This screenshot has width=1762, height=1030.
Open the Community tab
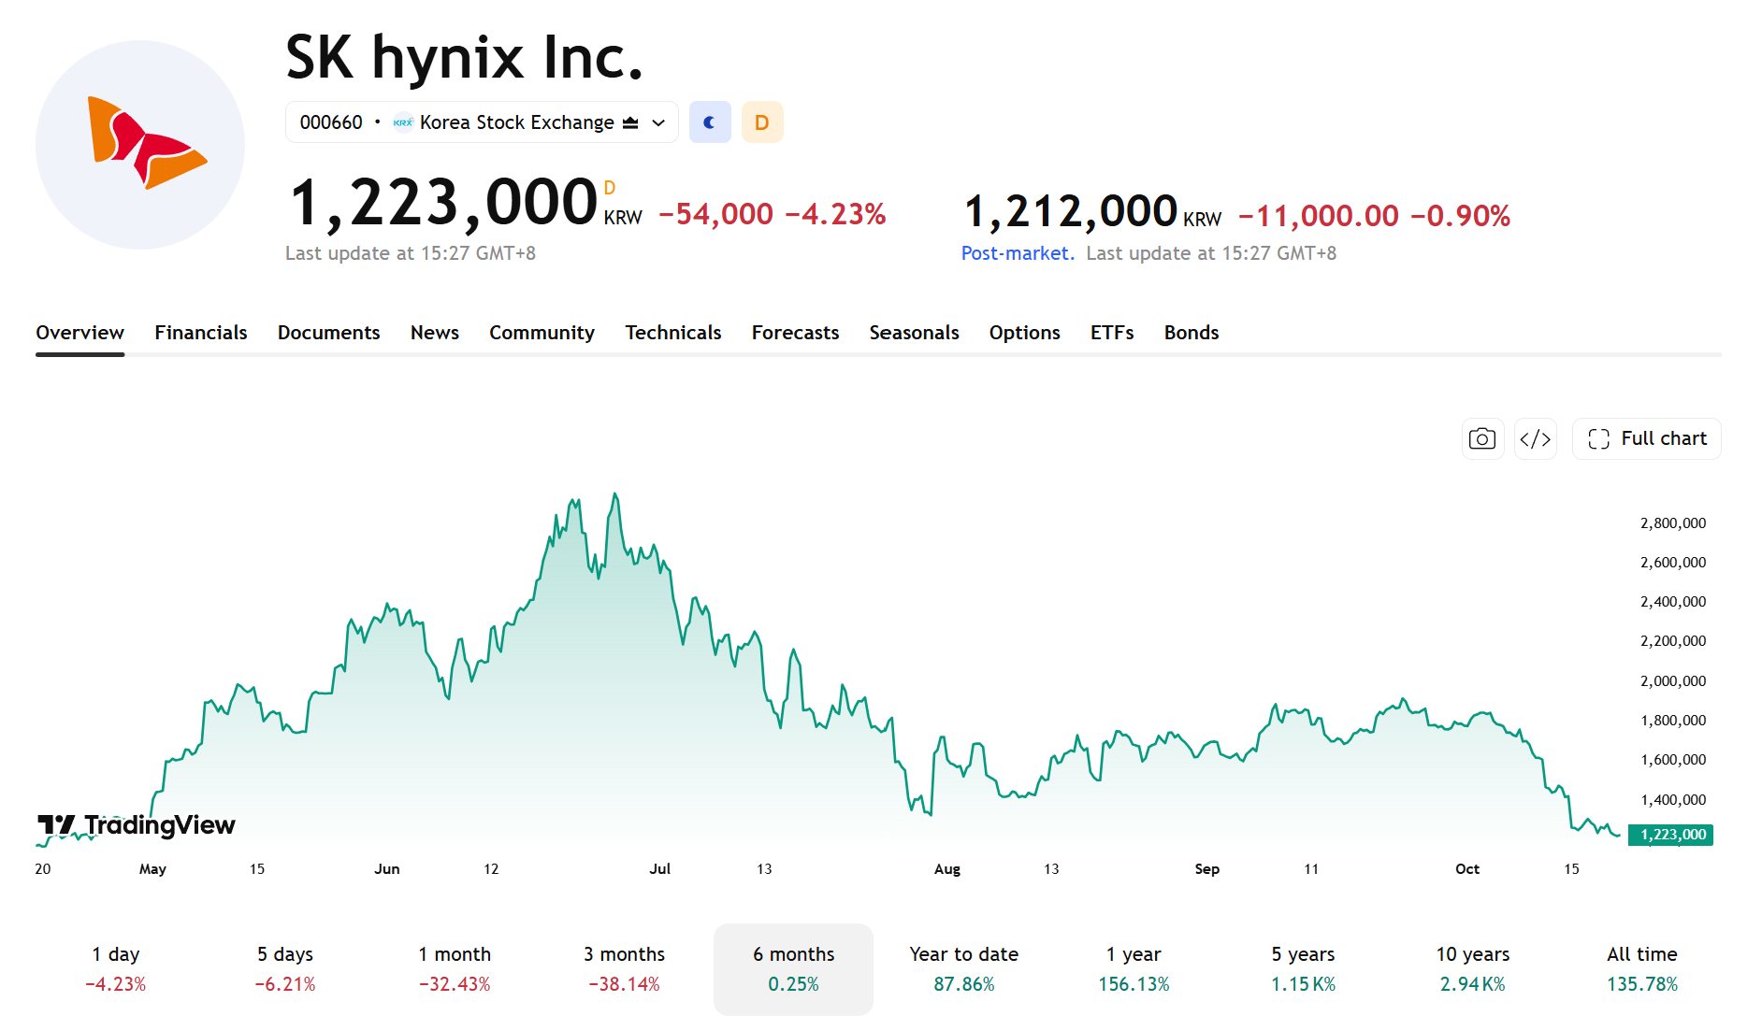542,333
